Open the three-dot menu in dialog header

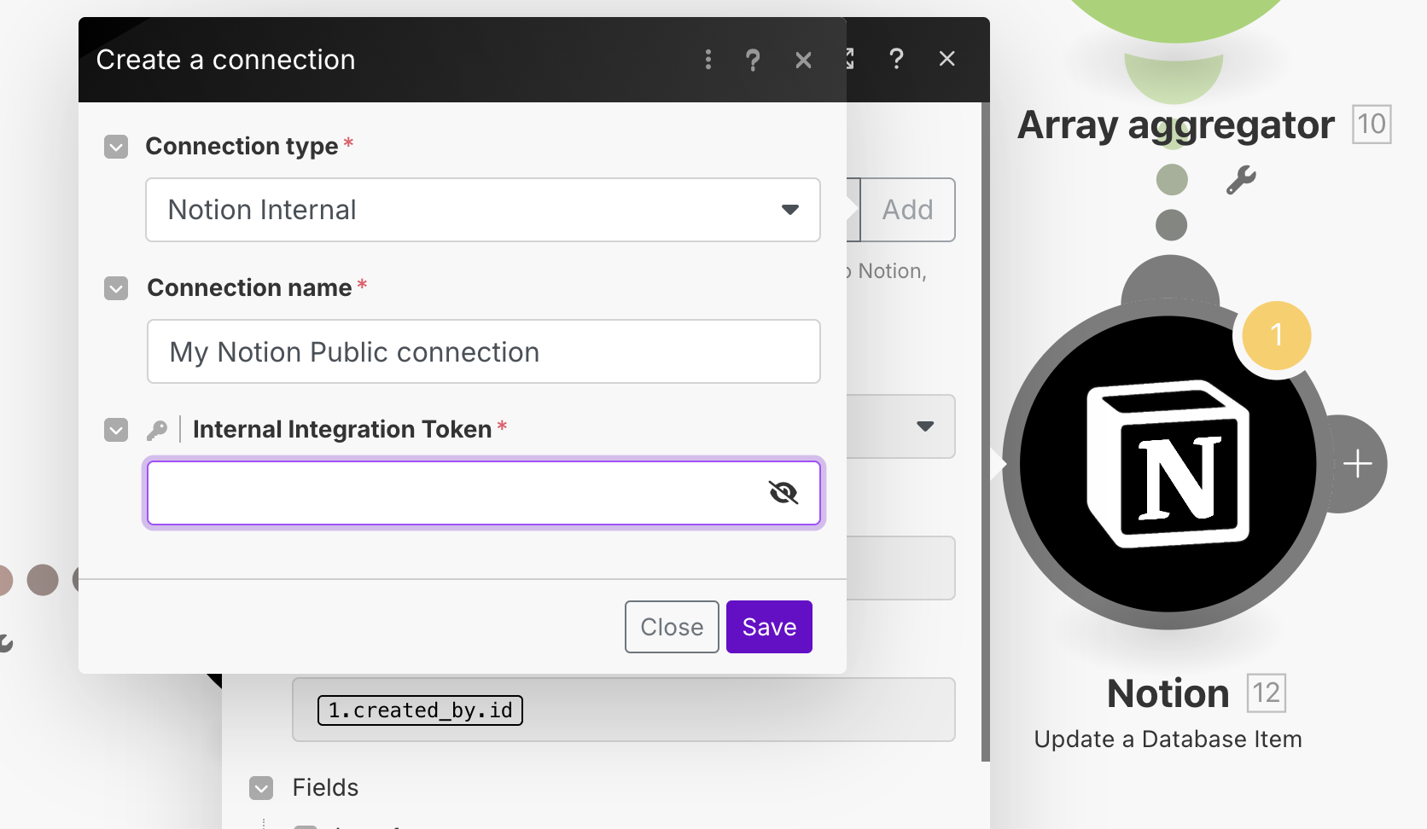[x=708, y=60]
